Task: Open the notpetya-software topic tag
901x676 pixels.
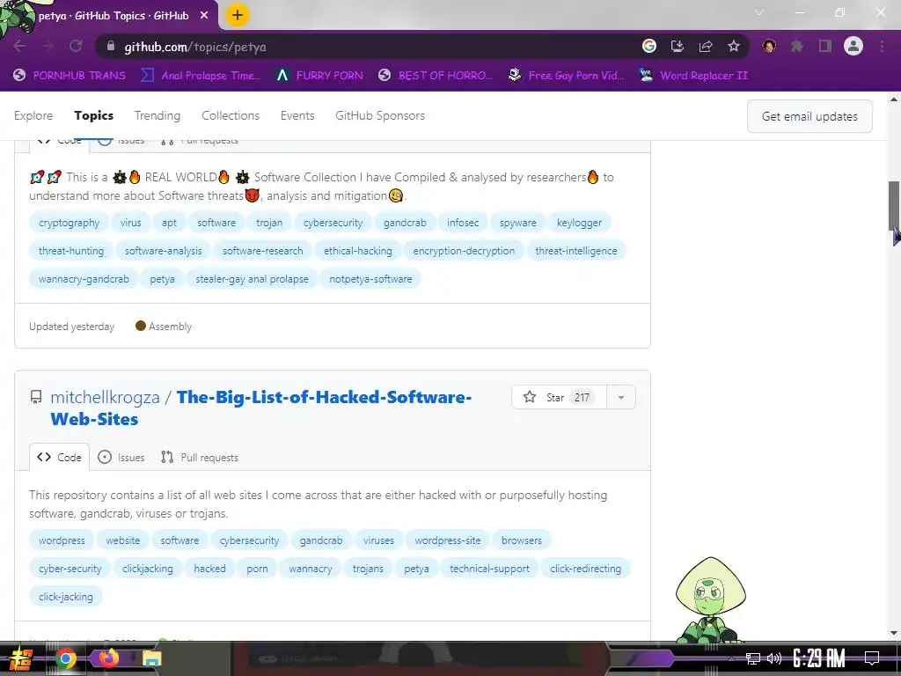Action: (x=370, y=279)
